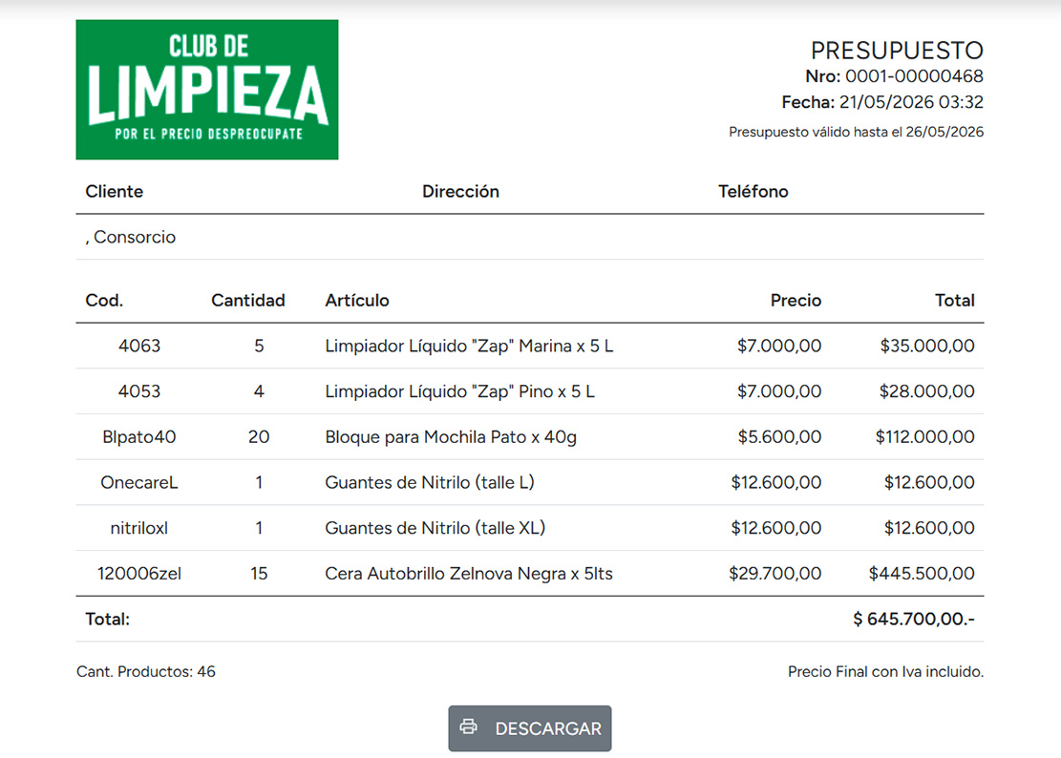1061x758 pixels.
Task: Click the Cant. Productos: 46 text
Action: [145, 671]
